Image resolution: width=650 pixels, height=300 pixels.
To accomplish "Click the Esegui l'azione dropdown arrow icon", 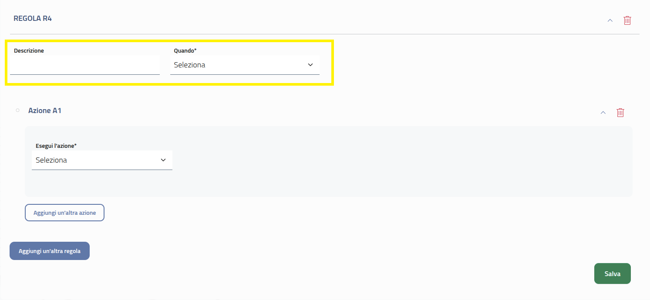I will pyautogui.click(x=163, y=160).
